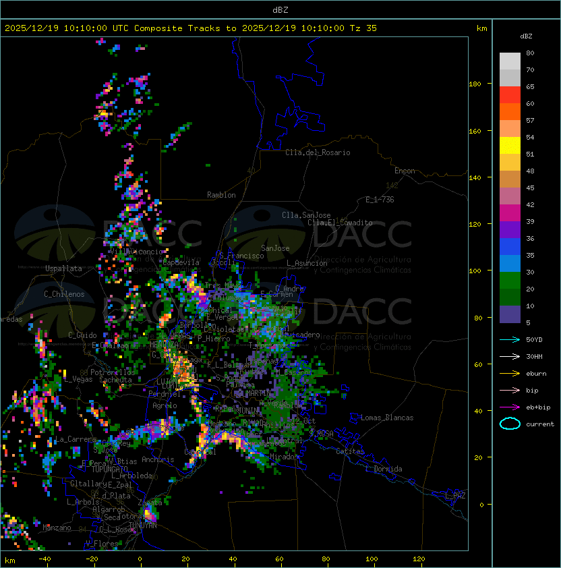Click the 140 km vertical axis tick label
The width and height of the screenshot is (561, 568).
pyautogui.click(x=475, y=178)
